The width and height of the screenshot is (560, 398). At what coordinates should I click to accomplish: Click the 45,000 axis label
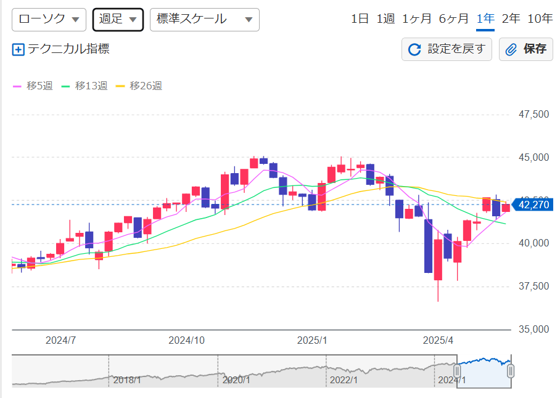[534, 157]
